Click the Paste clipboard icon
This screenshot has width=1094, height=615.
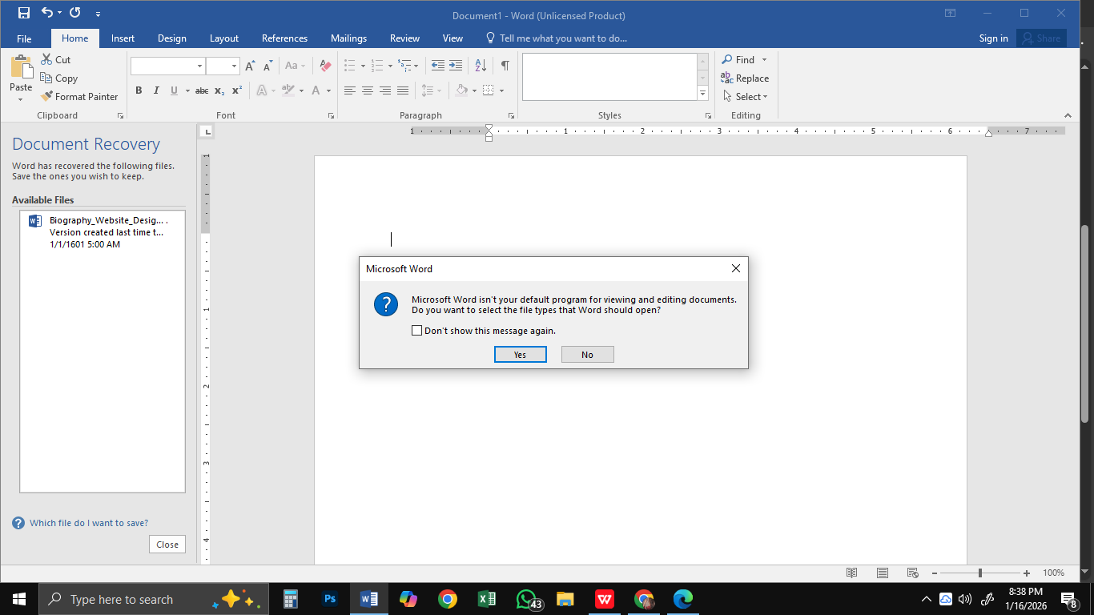[21, 67]
